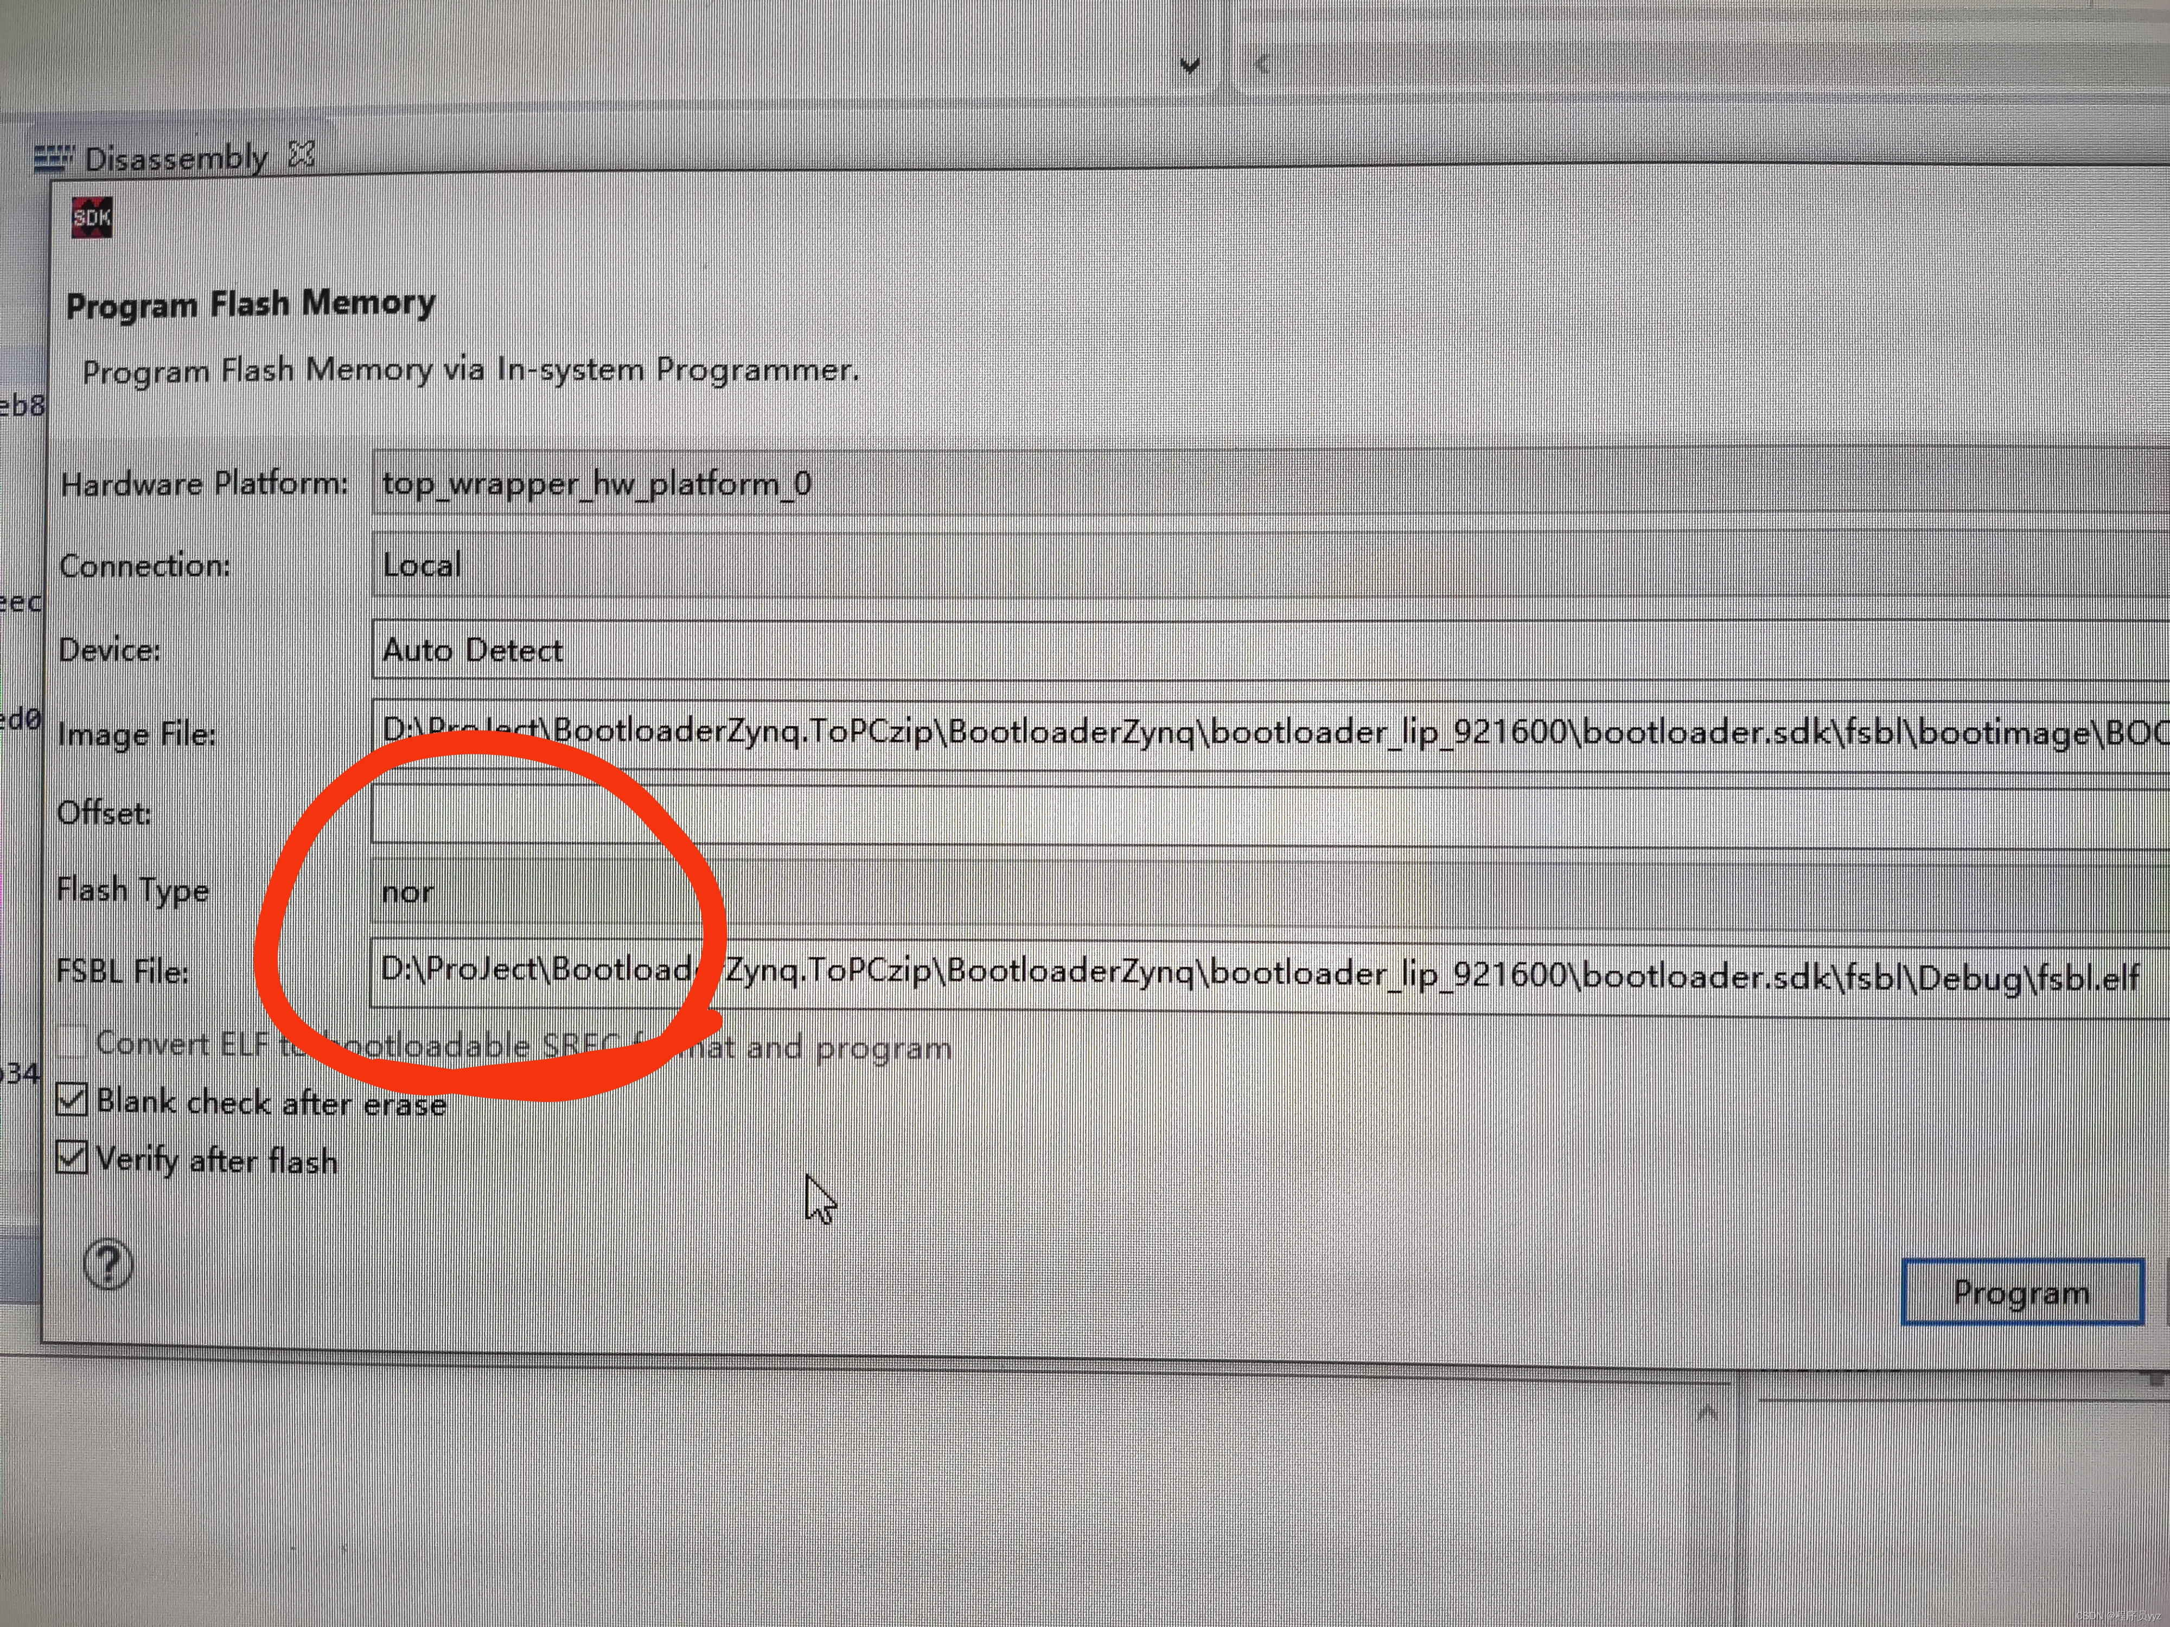Toggle Blank check after erase
This screenshot has width=2170, height=1627.
click(73, 1099)
